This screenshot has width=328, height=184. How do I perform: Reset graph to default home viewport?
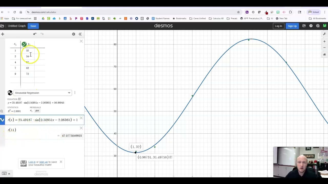324,54
